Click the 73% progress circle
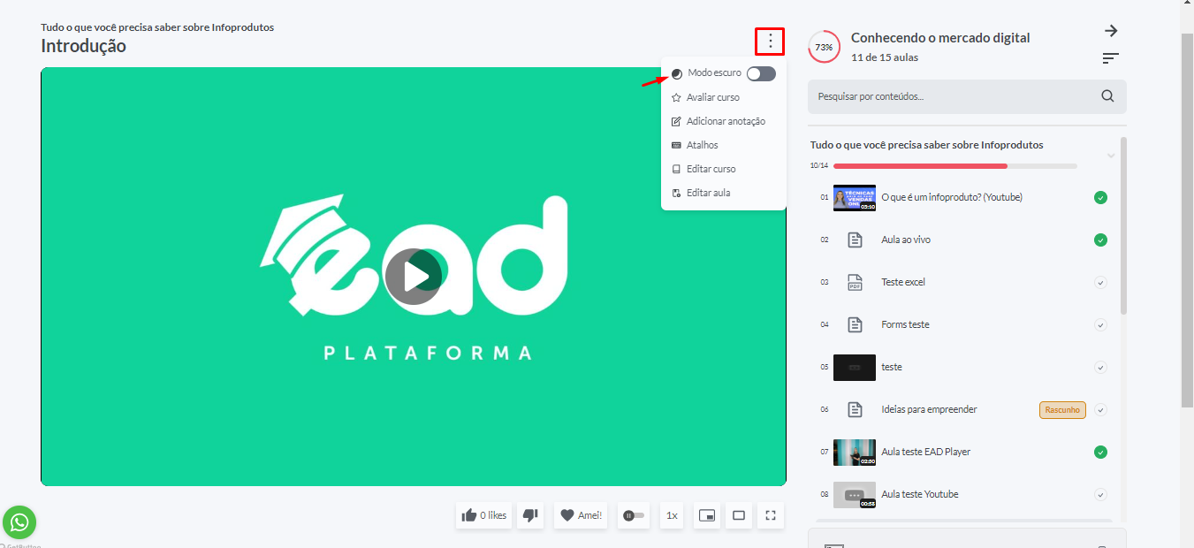Image resolution: width=1194 pixels, height=548 pixels. pos(824,47)
